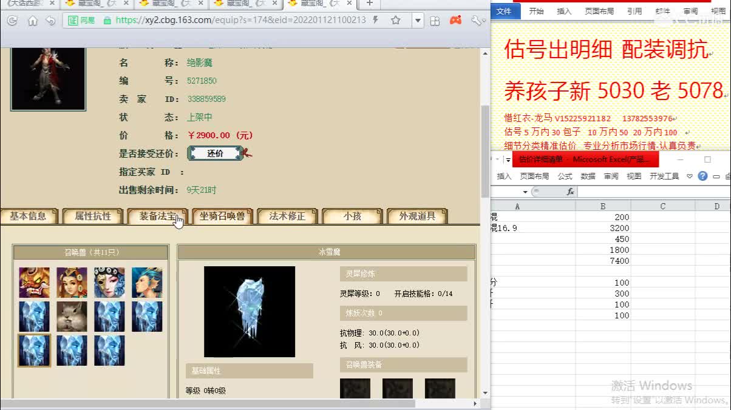Screen dimensions: 731x410
Task: Select ice demon right of the rabbit
Action: [x=109, y=317]
